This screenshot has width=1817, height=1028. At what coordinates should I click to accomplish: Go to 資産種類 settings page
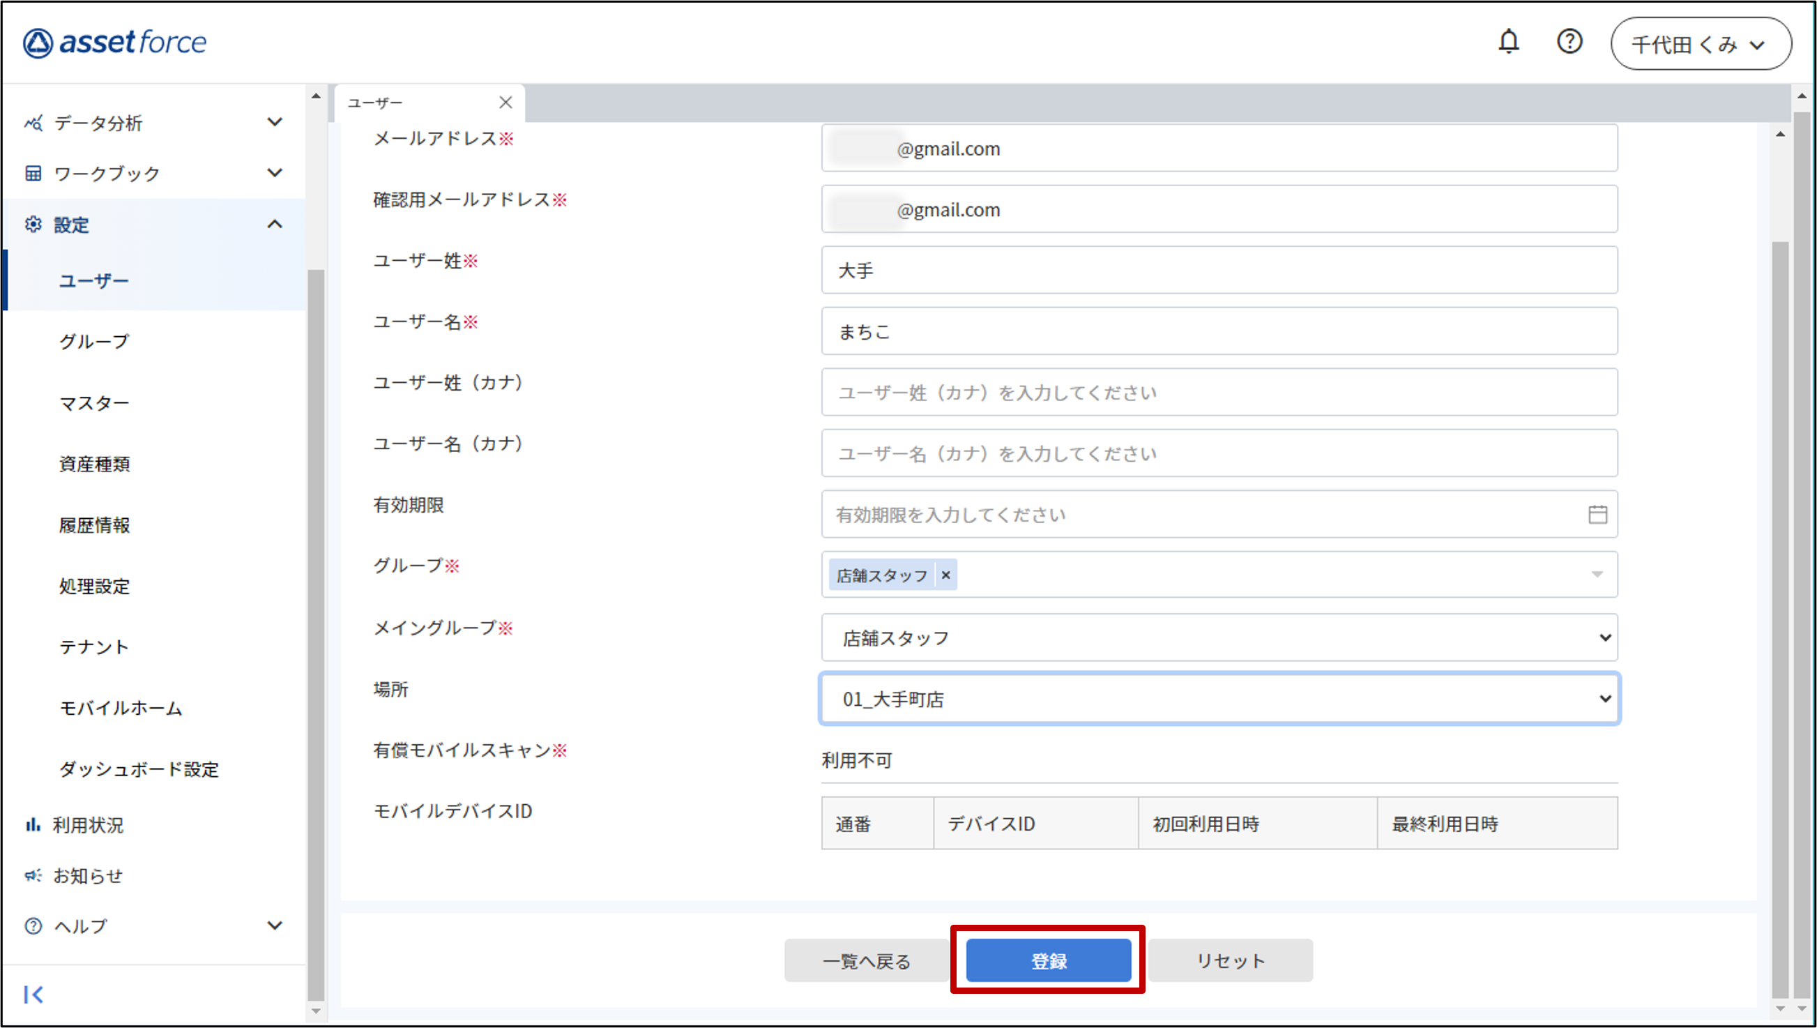(x=95, y=464)
